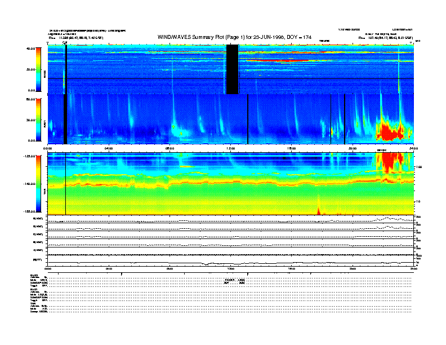
Task: Click the 60.00 label on RAD1 scale
Action: click(x=30, y=99)
